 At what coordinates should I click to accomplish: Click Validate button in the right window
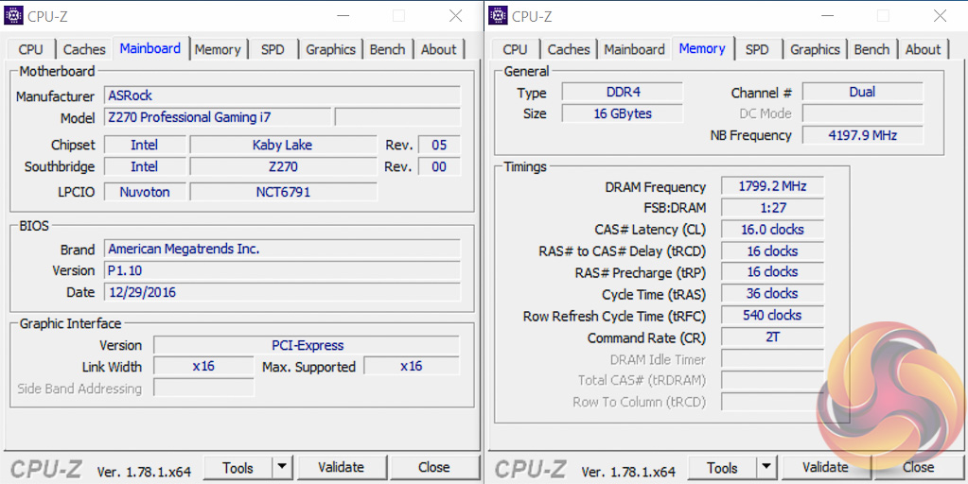tap(826, 468)
